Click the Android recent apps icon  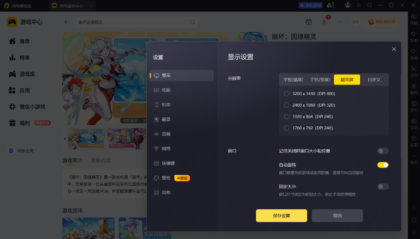pos(414,232)
